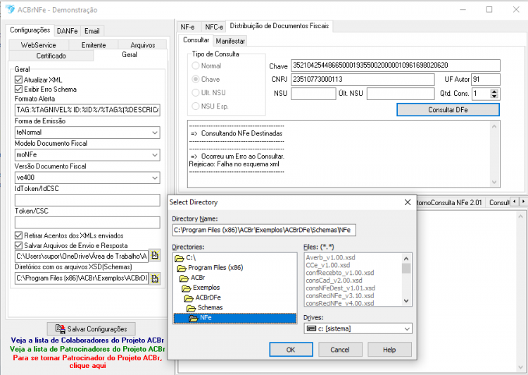Open list of Patrocinadores do Projeto ACBr
This screenshot has height=375, width=528.
pyautogui.click(x=87, y=349)
